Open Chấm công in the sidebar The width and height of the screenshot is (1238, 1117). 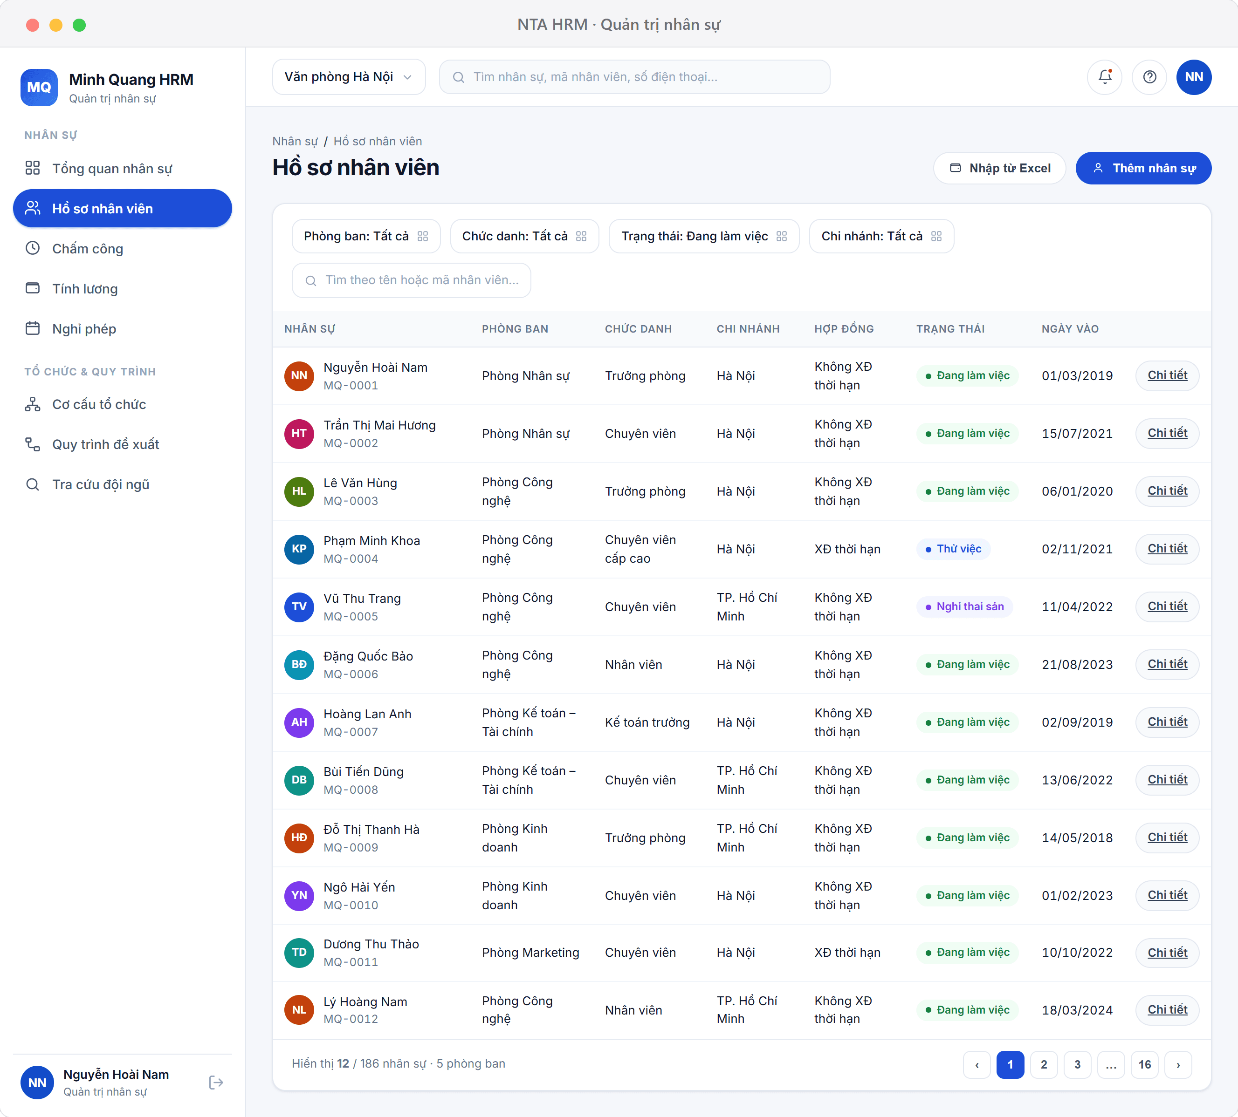[122, 249]
